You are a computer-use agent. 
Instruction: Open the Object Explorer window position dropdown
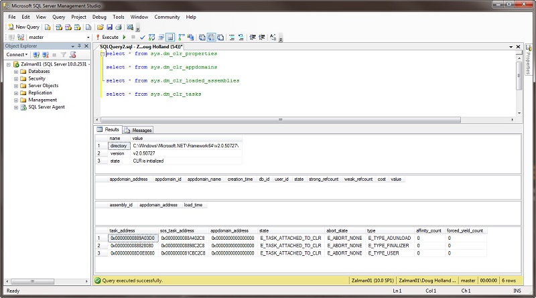73,46
